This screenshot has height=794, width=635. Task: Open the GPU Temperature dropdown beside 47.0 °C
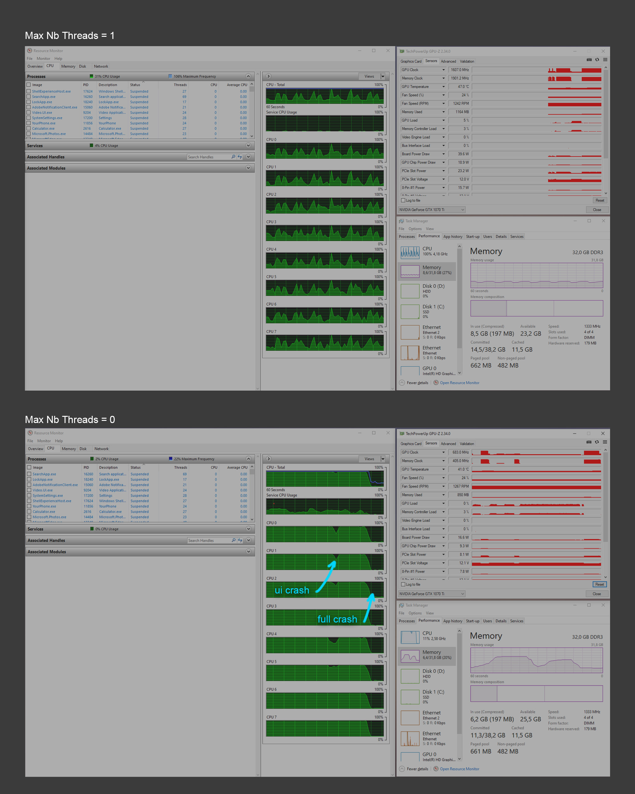443,87
